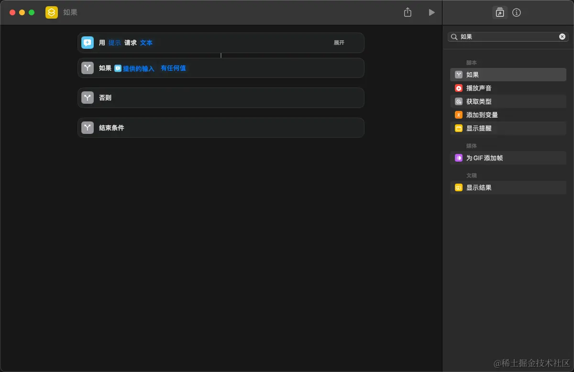Select the 否则 action block
Screen dimensions: 574x372
(221, 98)
